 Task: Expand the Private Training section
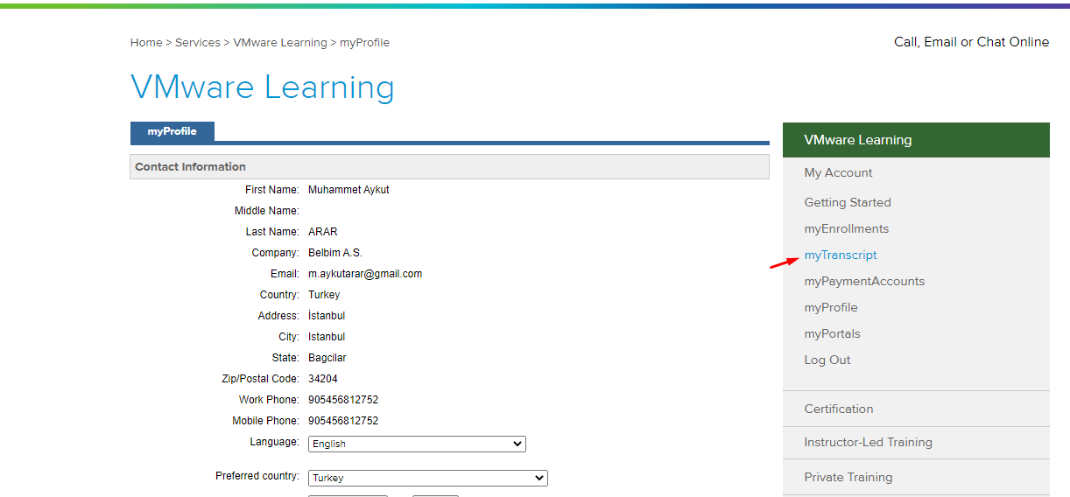click(x=916, y=477)
